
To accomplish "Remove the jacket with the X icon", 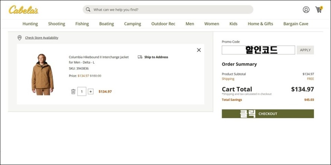I will coord(199,50).
